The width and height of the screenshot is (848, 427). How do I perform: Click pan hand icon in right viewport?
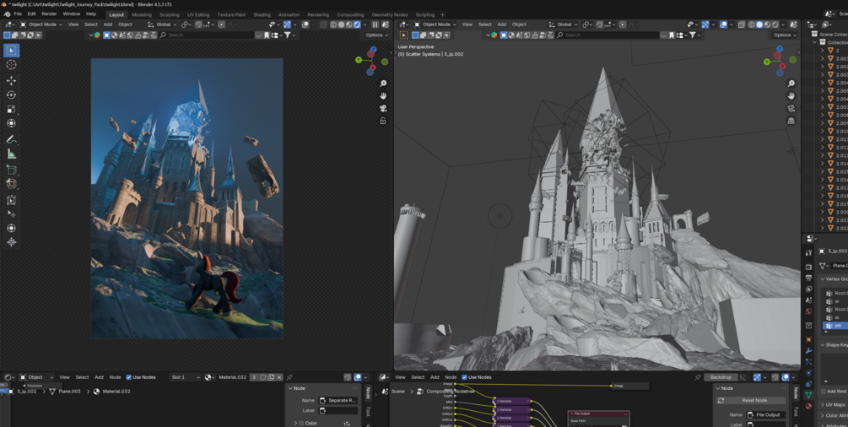tap(791, 96)
